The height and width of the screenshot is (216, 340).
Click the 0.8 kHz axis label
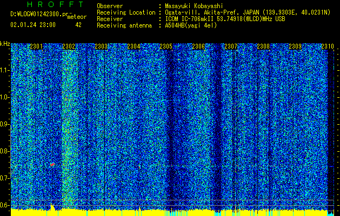5,151
